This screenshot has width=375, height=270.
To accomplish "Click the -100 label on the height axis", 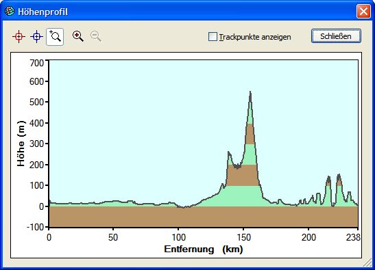I will (36, 227).
